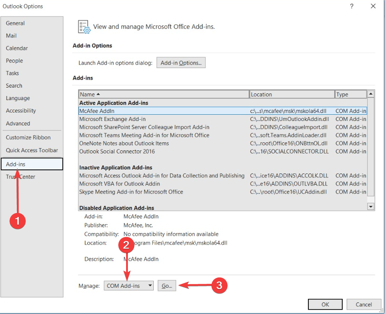Click the Add-in Options button

(x=181, y=63)
